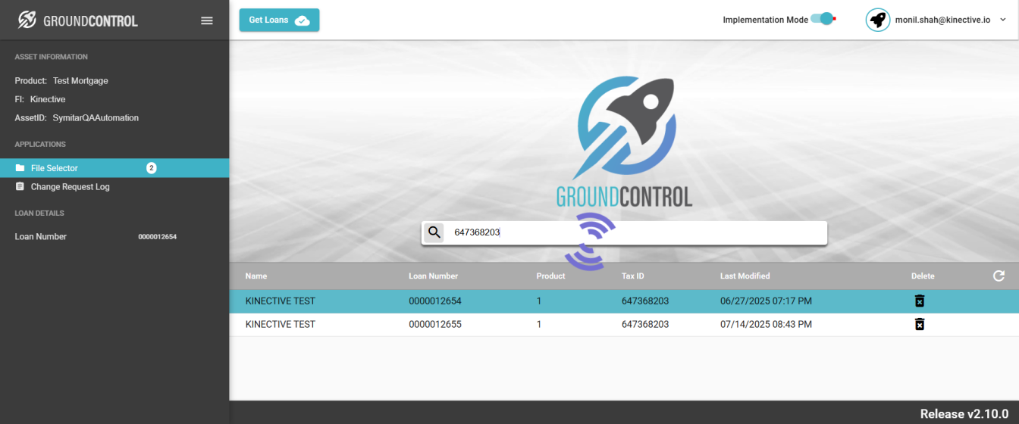Viewport: 1019px width, 424px height.
Task: Delete the loan 0000012654 row
Action: 919,301
